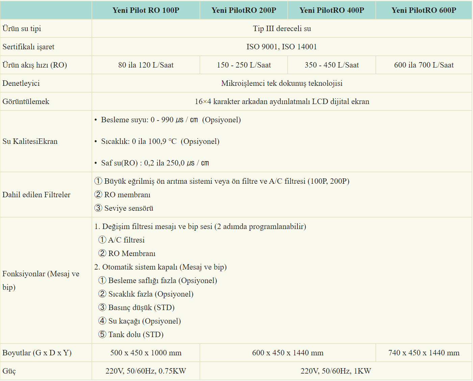
Task: Click the 'Tank dolu (STD)' line
Action: coord(131,334)
